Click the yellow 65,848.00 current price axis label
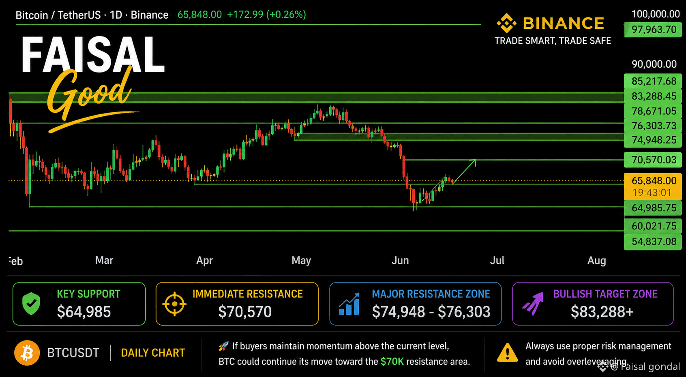Image resolution: width=686 pixels, height=377 pixels. click(x=654, y=181)
